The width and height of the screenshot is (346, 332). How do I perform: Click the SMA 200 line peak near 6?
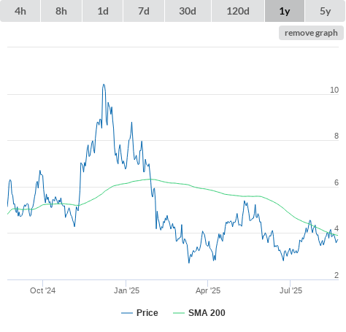pyautogui.click(x=150, y=179)
